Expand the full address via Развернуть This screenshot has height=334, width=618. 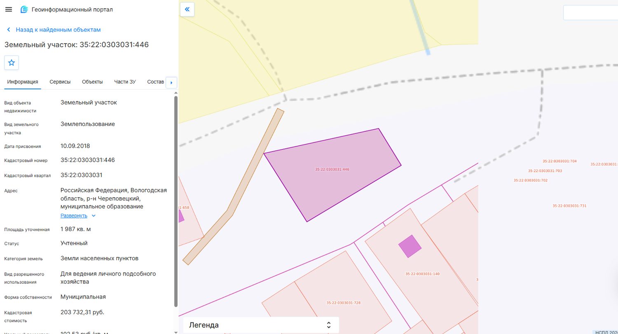coord(78,215)
